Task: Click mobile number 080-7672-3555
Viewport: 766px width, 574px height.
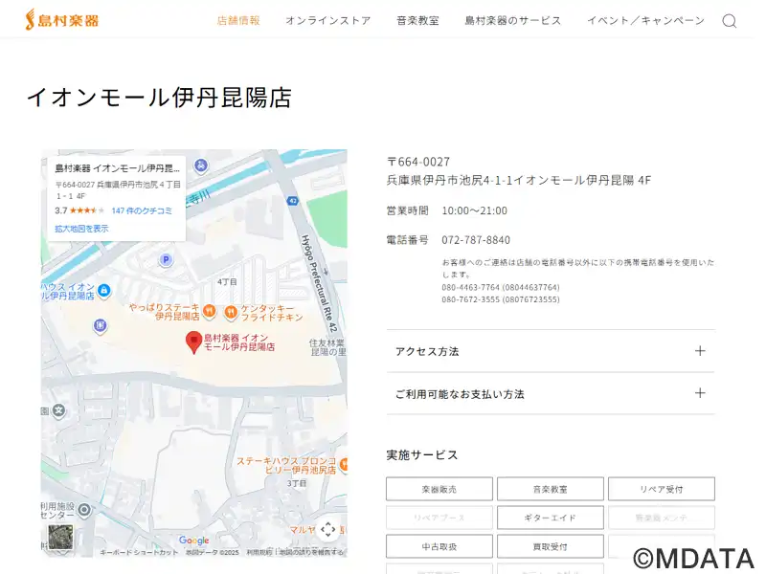Action: 501,299
